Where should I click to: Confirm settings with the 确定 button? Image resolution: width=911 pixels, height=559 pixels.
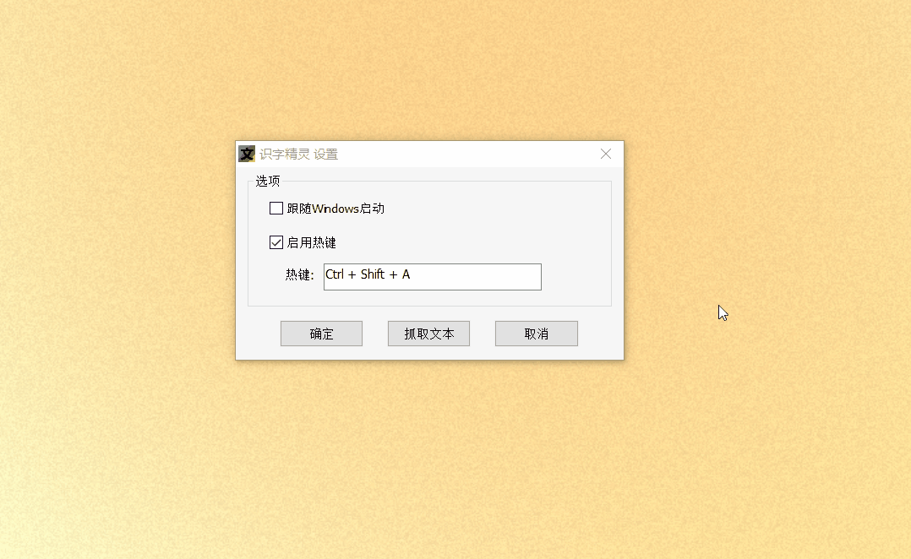click(x=321, y=334)
